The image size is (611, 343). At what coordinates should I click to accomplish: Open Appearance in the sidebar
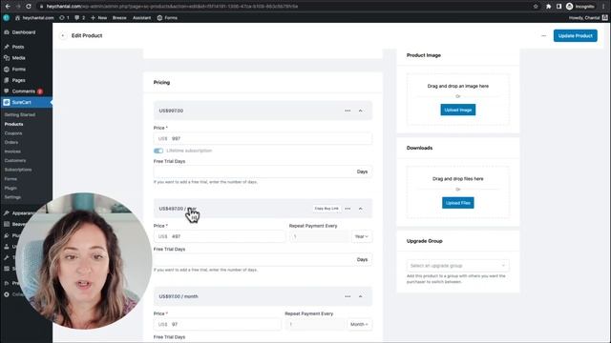point(23,213)
